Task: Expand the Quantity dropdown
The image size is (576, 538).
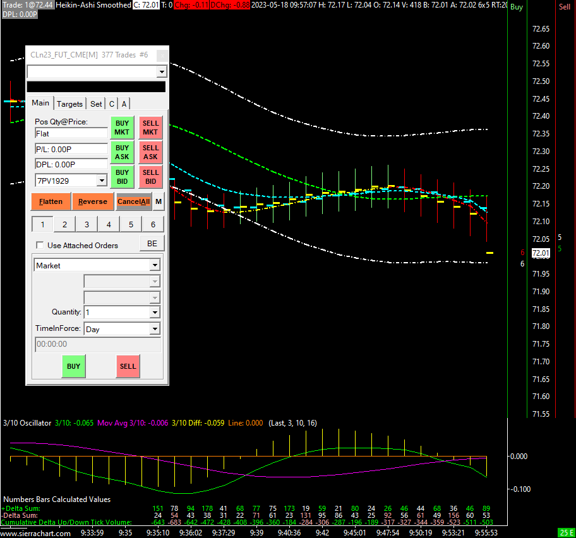Action: [x=154, y=312]
